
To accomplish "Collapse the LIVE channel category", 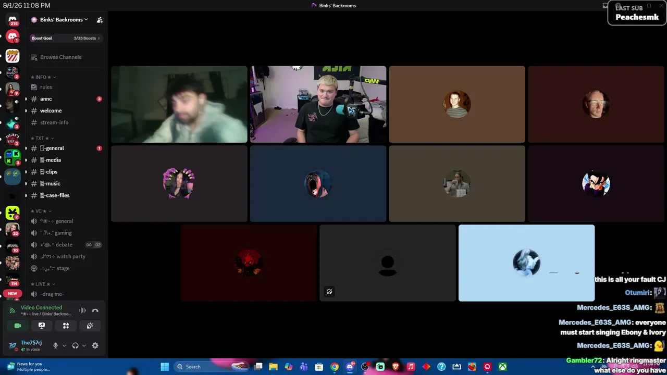I will [43, 284].
